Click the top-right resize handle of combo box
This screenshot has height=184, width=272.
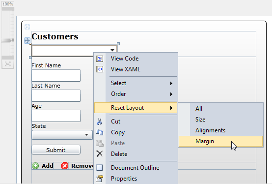click(118, 44)
